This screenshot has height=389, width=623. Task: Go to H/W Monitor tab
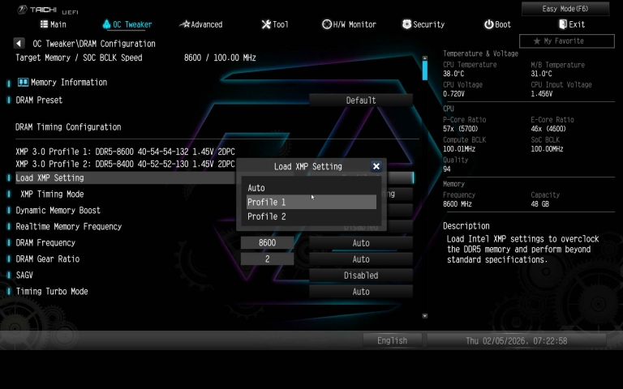pyautogui.click(x=349, y=24)
